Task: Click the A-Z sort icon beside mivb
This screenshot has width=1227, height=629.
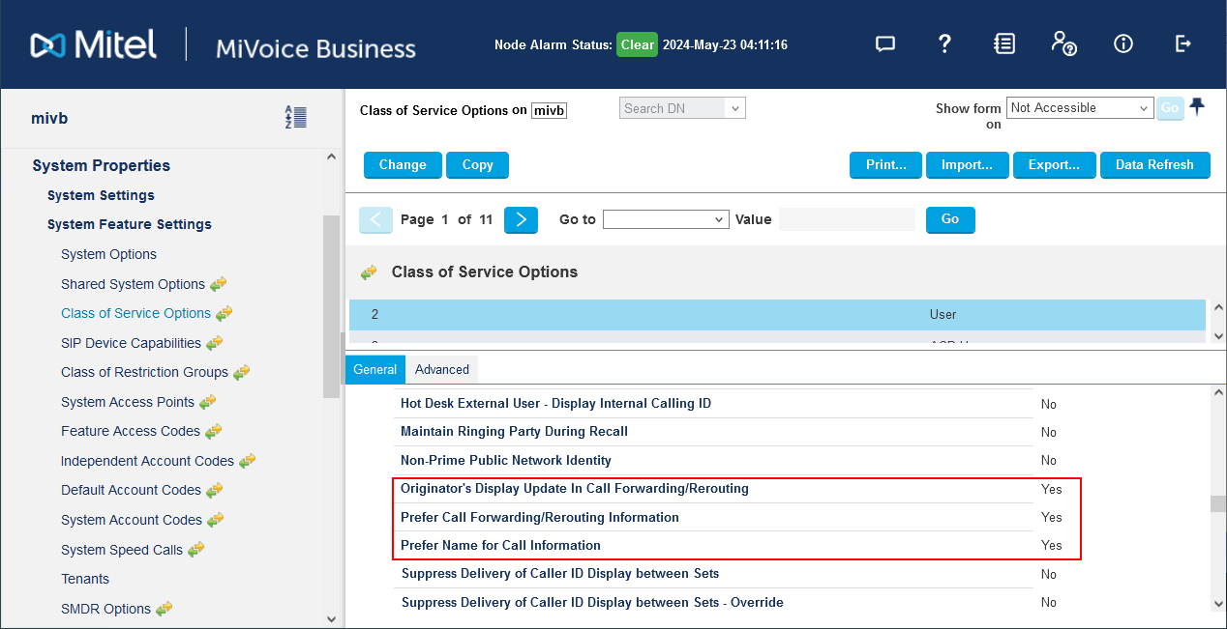Action: click(295, 118)
